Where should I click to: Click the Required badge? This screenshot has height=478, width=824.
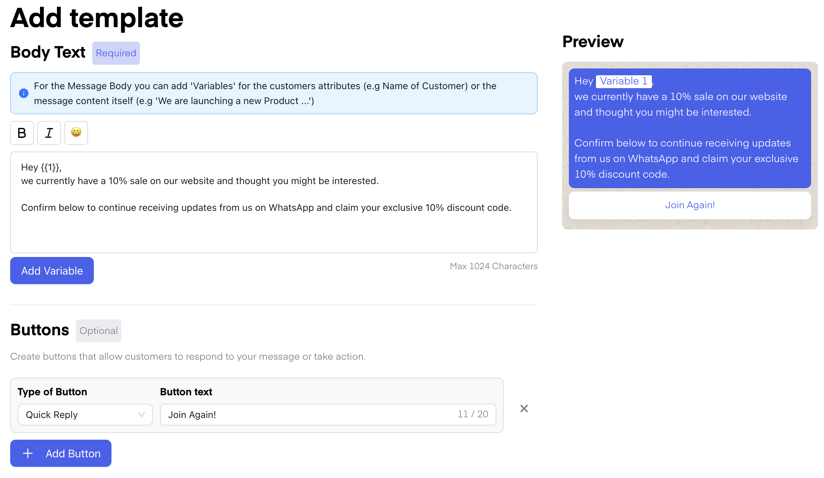coord(116,53)
